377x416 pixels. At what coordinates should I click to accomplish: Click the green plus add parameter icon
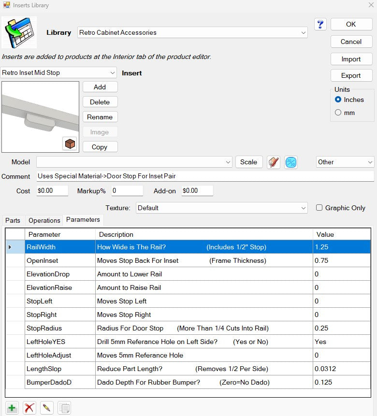12,407
